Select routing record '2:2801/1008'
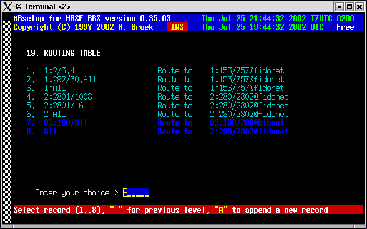This screenshot has width=367, height=229. [x=68, y=96]
